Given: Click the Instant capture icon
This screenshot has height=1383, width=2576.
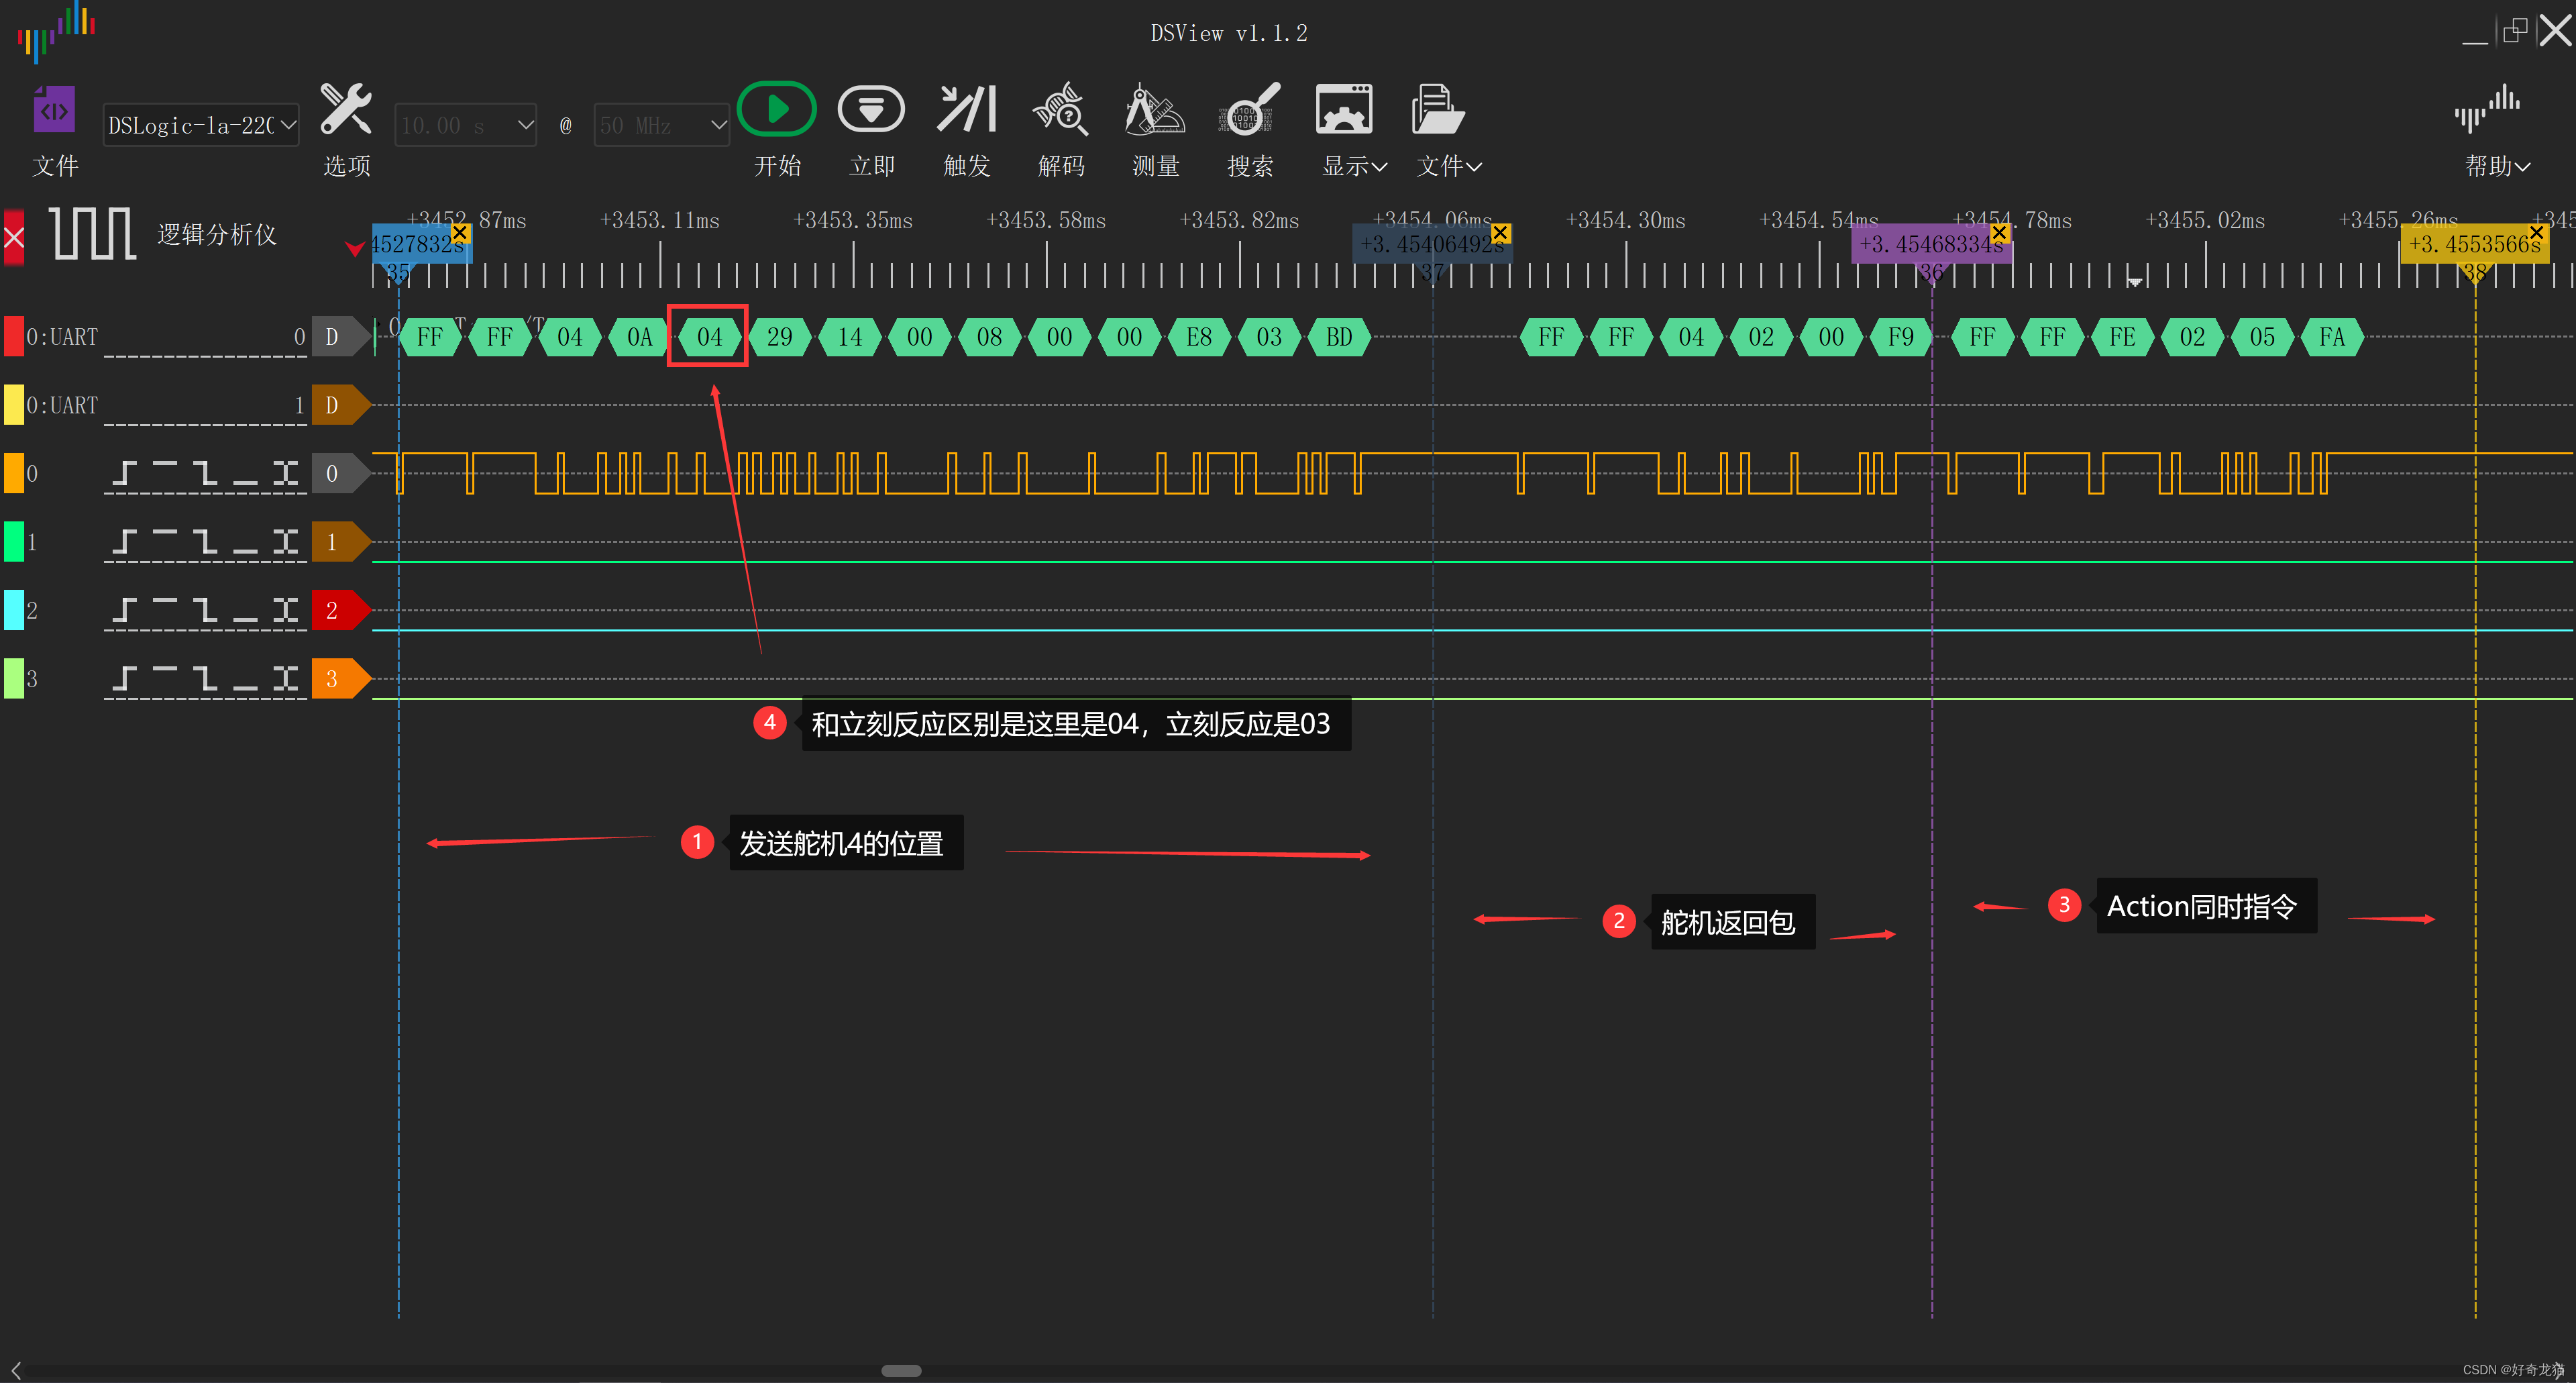Looking at the screenshot, I should pyautogui.click(x=871, y=109).
